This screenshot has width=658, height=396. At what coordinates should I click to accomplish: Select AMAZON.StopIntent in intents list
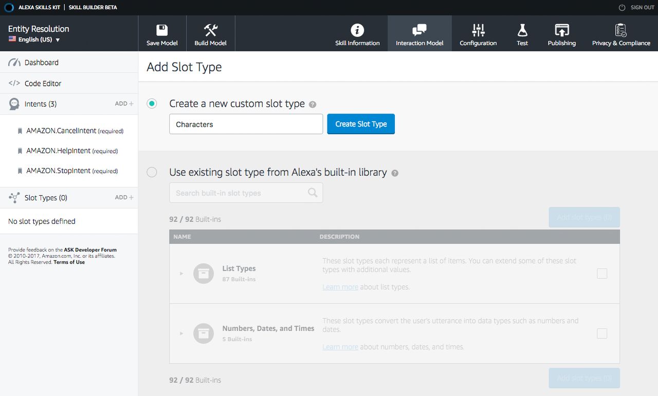pyautogui.click(x=72, y=171)
